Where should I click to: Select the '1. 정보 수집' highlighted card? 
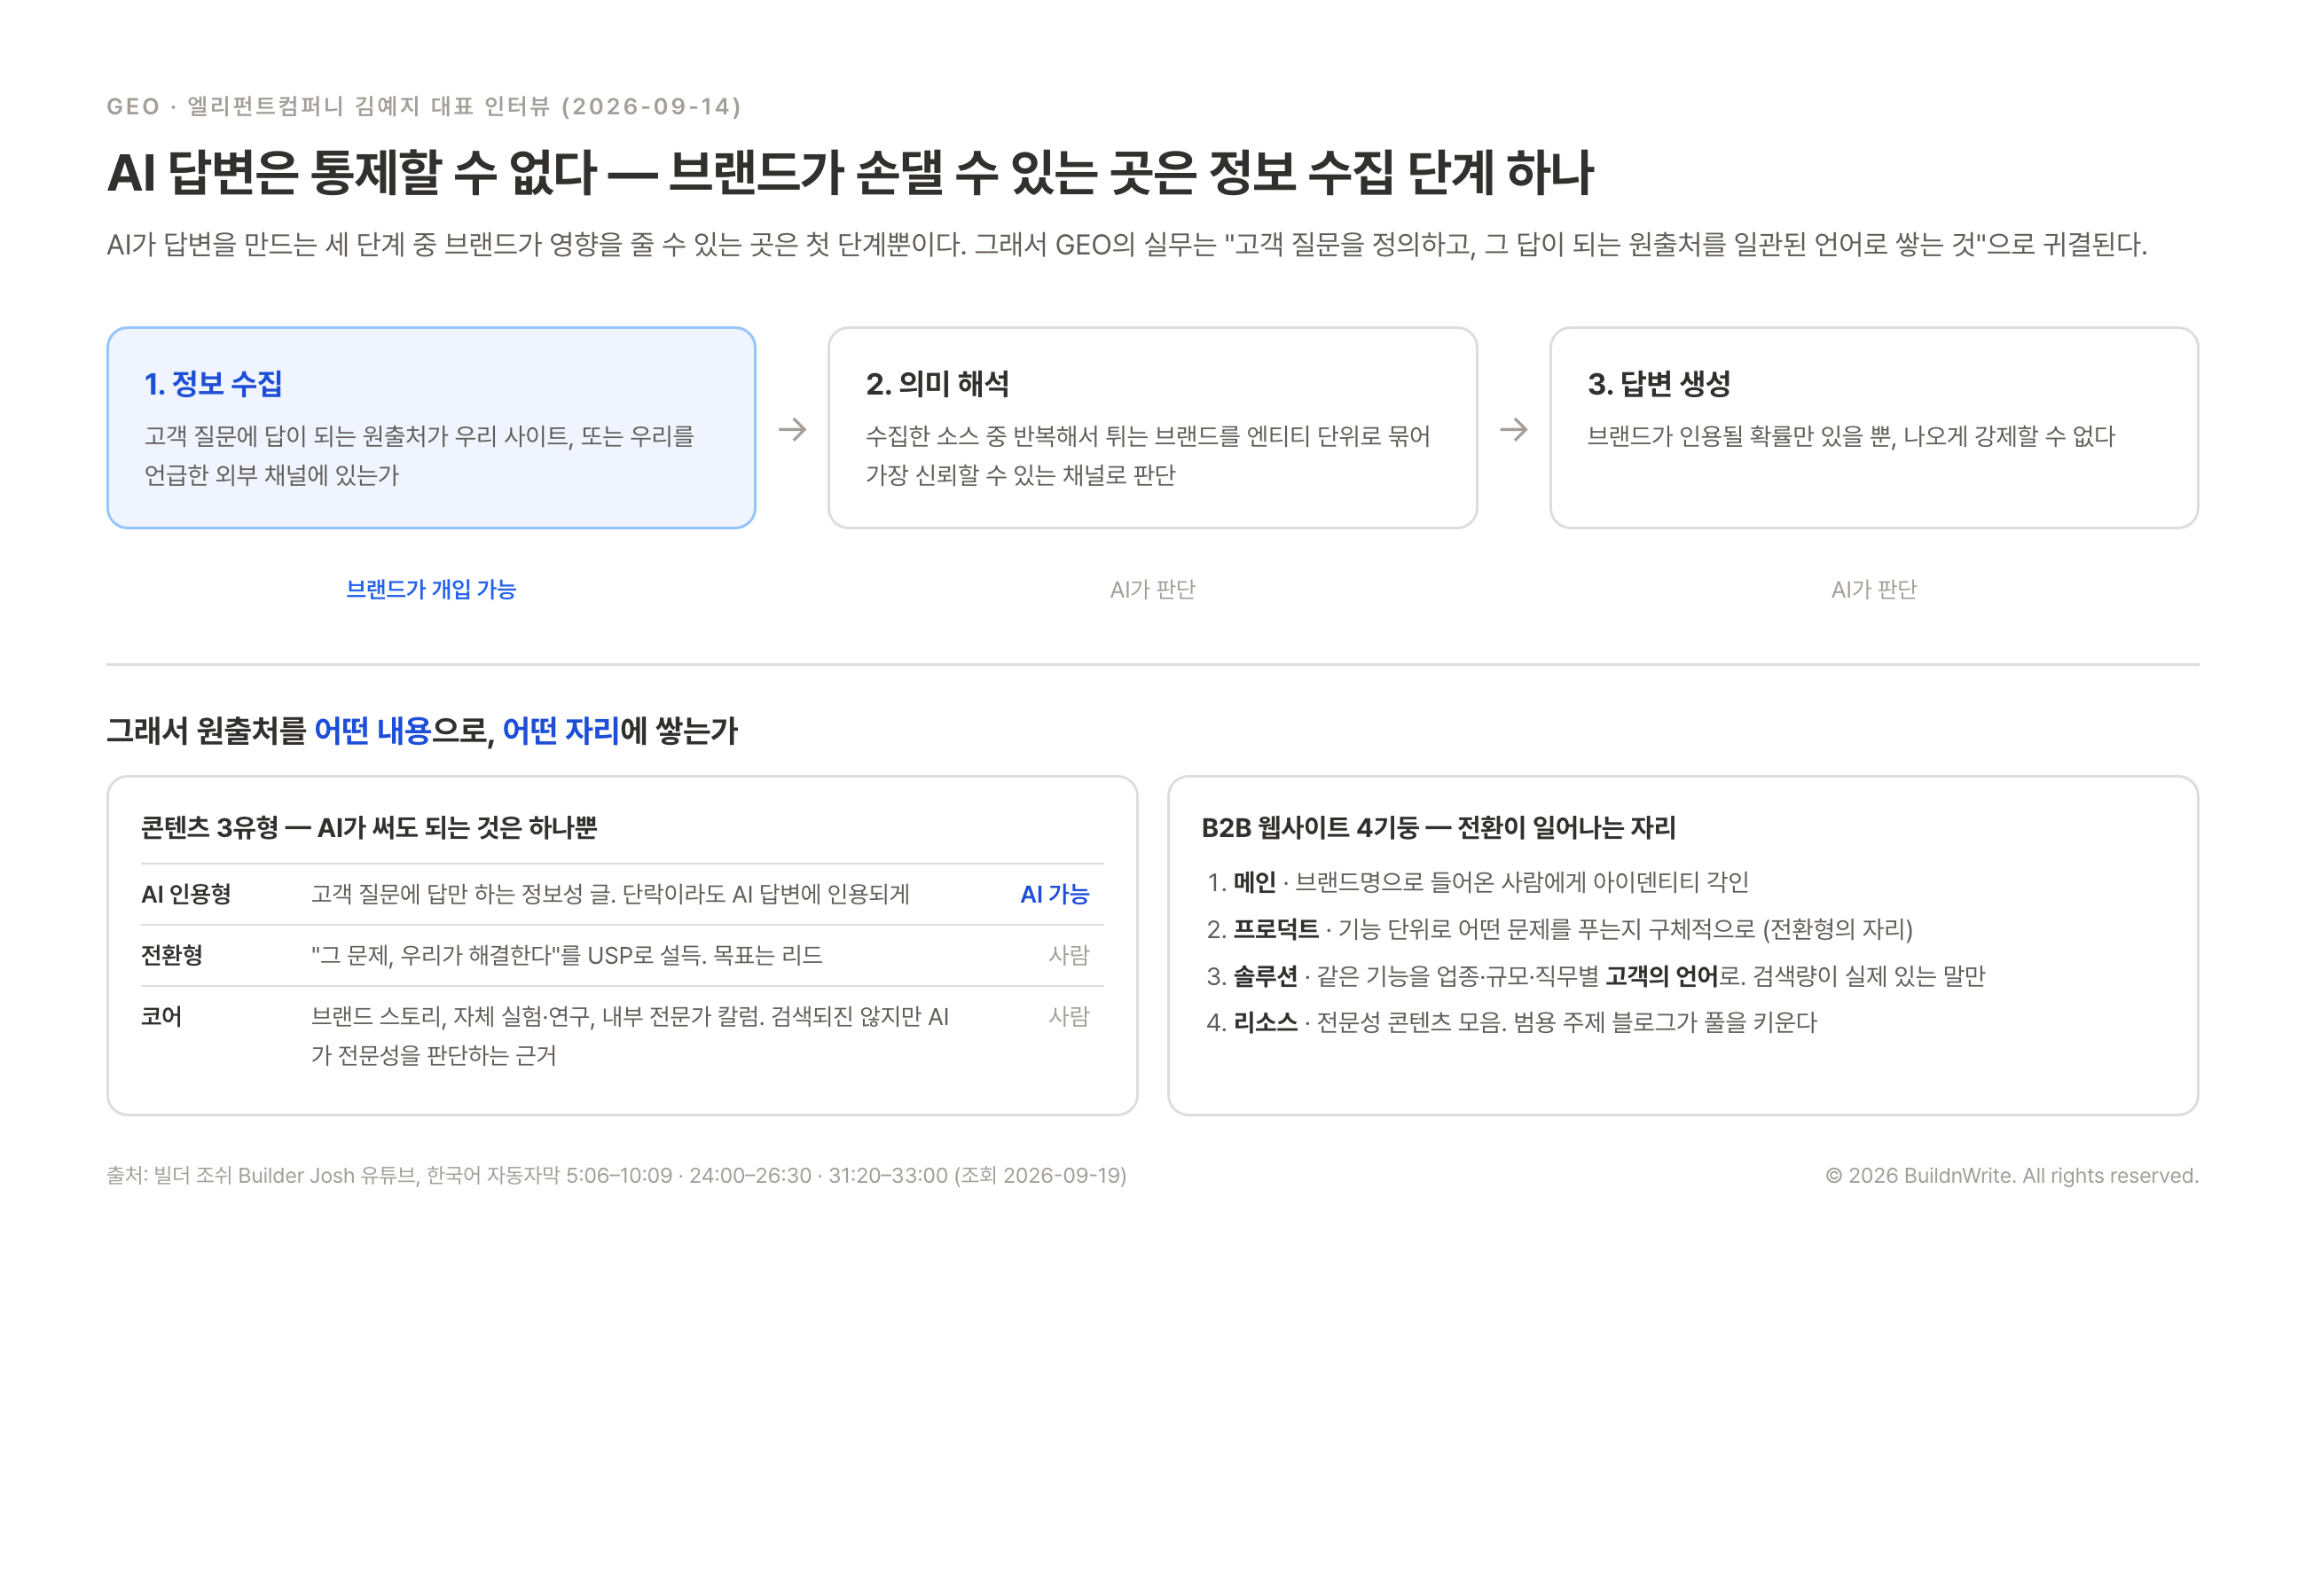coord(431,427)
